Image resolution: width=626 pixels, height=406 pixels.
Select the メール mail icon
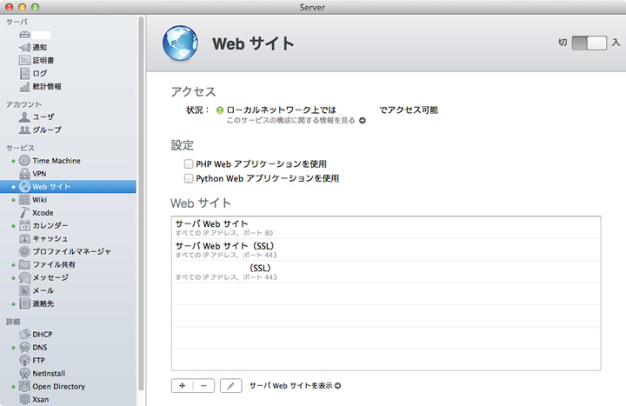click(24, 290)
